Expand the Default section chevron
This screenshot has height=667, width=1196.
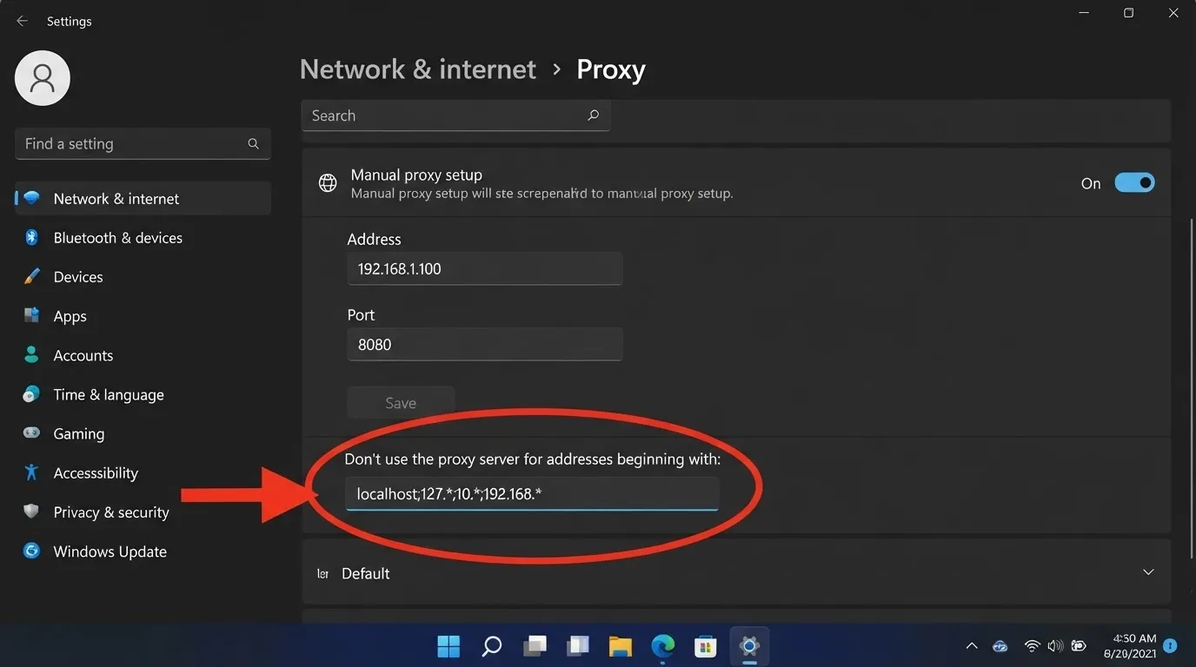click(1148, 572)
